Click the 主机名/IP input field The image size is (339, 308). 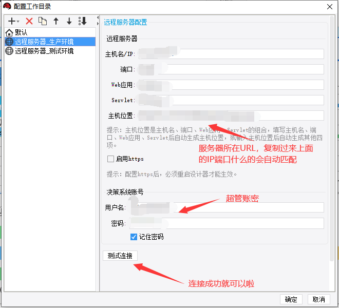click(x=231, y=54)
